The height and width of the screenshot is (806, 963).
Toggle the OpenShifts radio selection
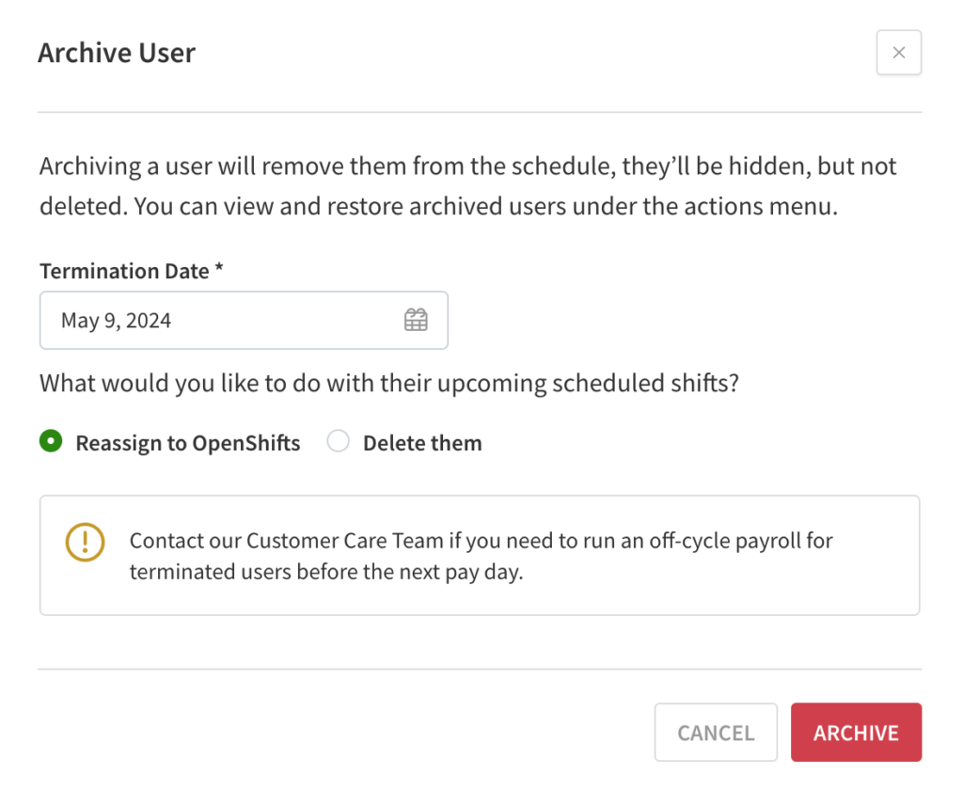pyautogui.click(x=51, y=441)
